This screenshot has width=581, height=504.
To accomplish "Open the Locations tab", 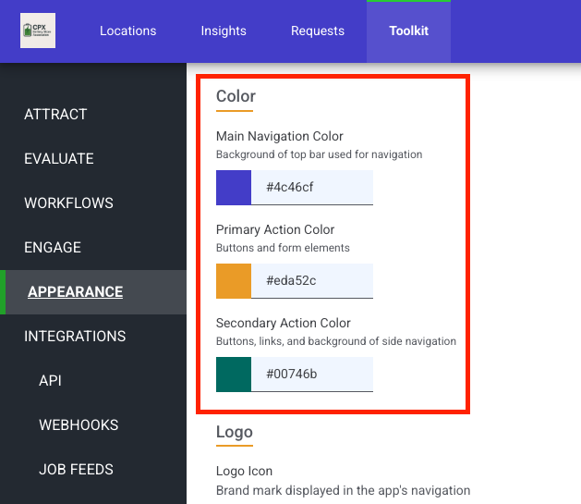I will coord(127,31).
